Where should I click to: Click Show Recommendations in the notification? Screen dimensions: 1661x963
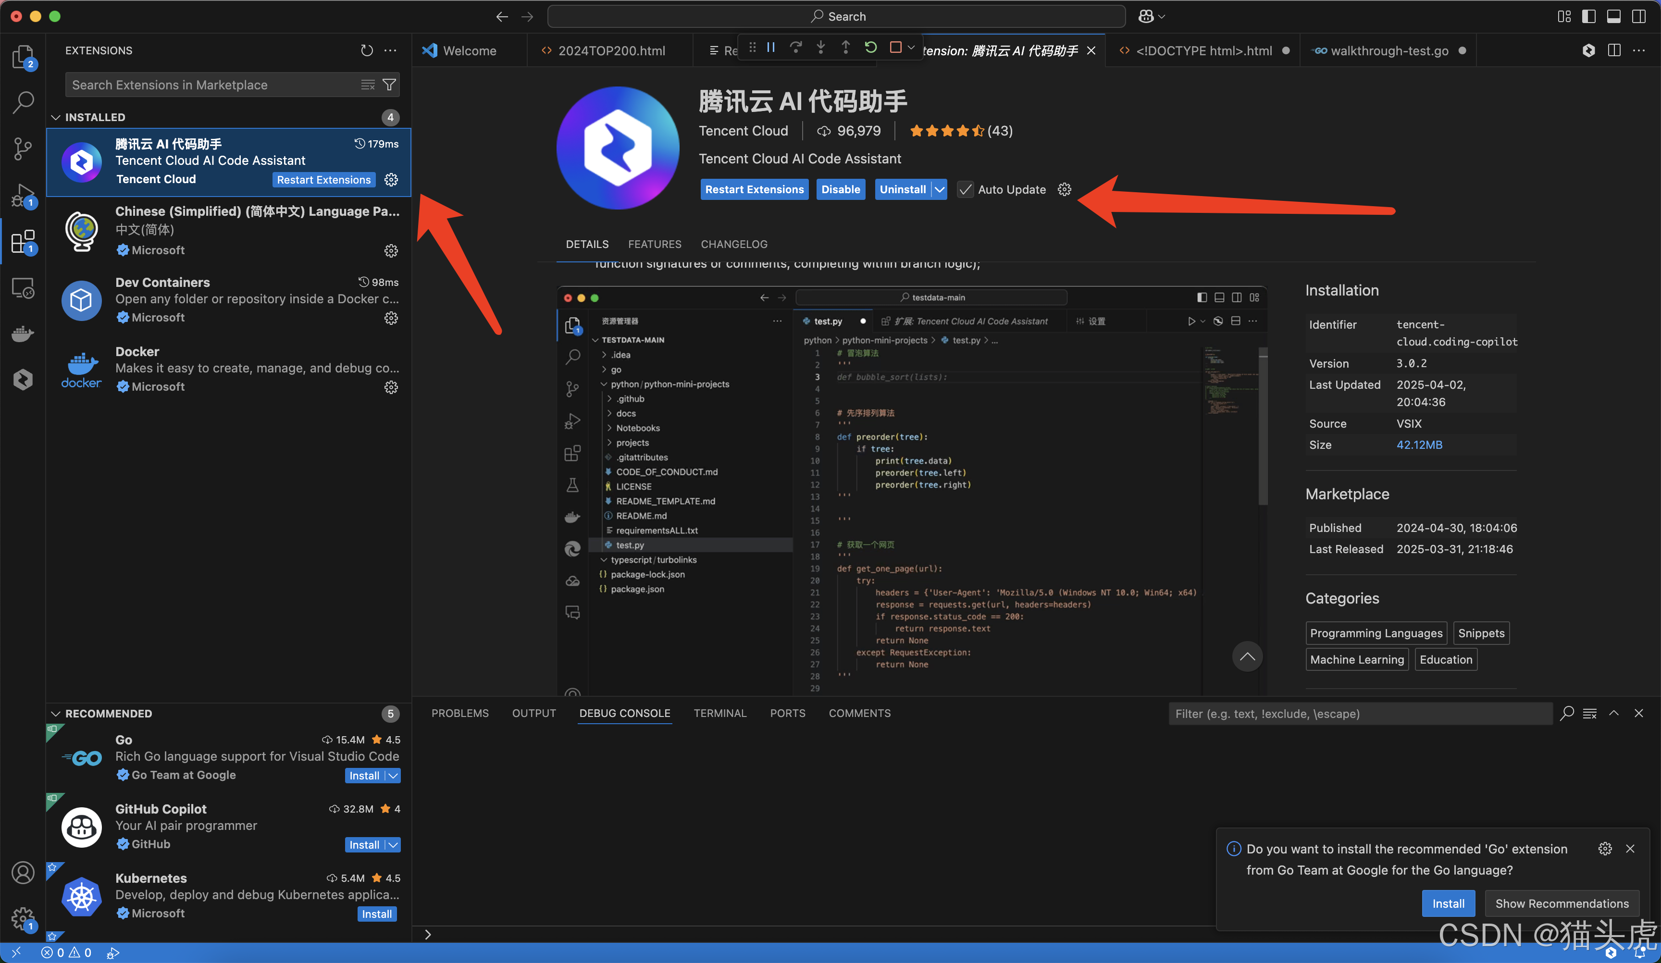pos(1562,904)
